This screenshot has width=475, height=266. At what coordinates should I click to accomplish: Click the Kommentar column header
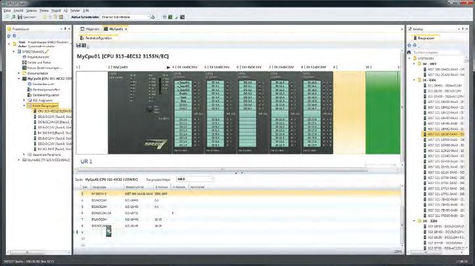point(198,187)
